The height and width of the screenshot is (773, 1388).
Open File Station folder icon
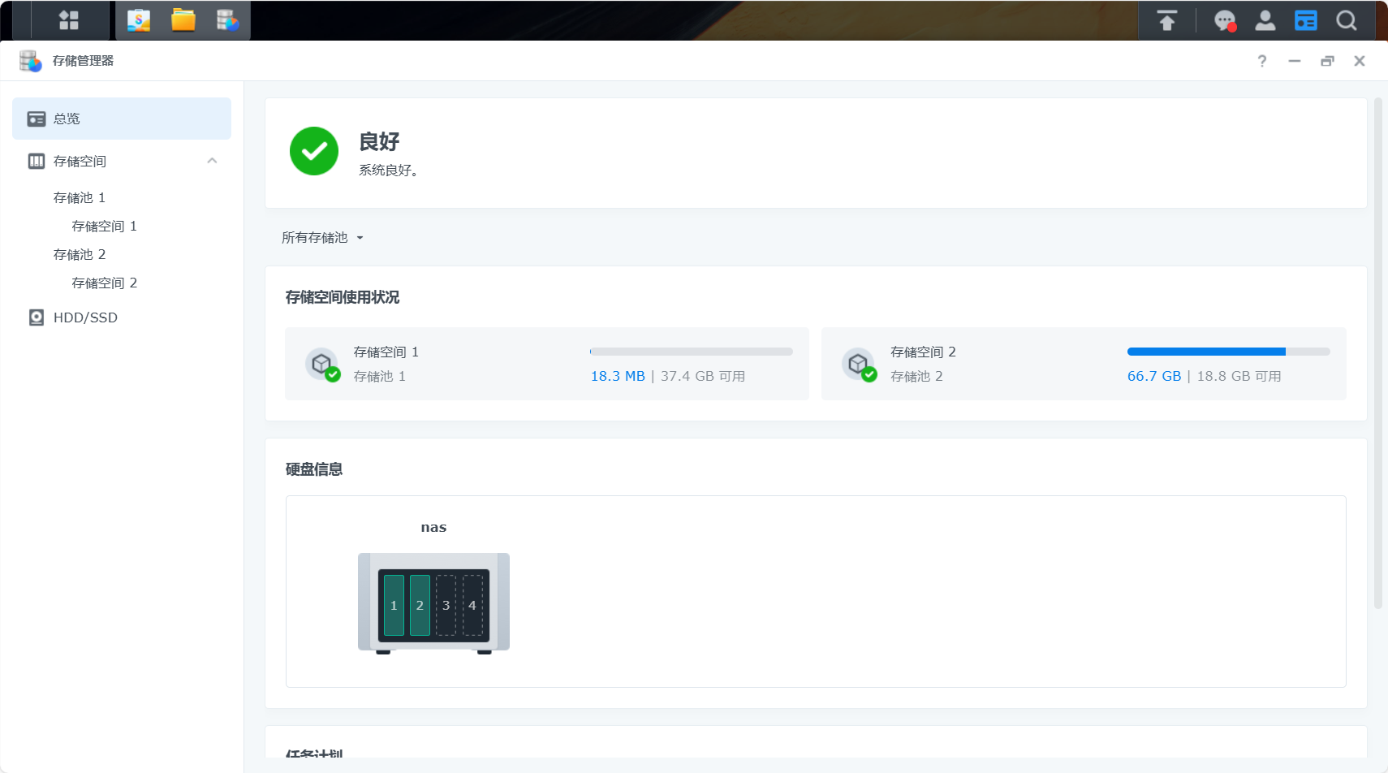click(183, 20)
